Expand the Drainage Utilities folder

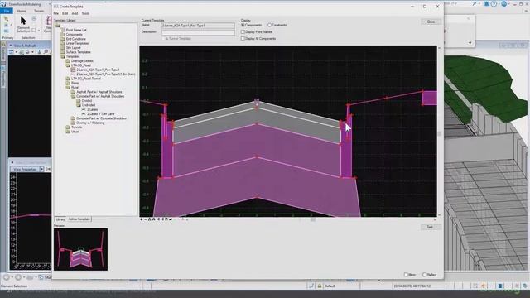82,60
